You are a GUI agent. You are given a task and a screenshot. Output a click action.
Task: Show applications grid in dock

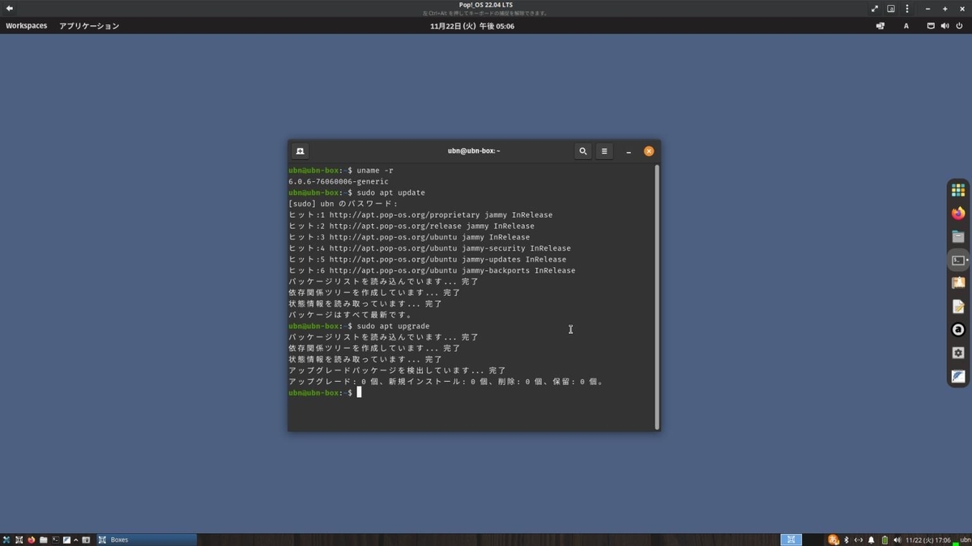tap(958, 190)
